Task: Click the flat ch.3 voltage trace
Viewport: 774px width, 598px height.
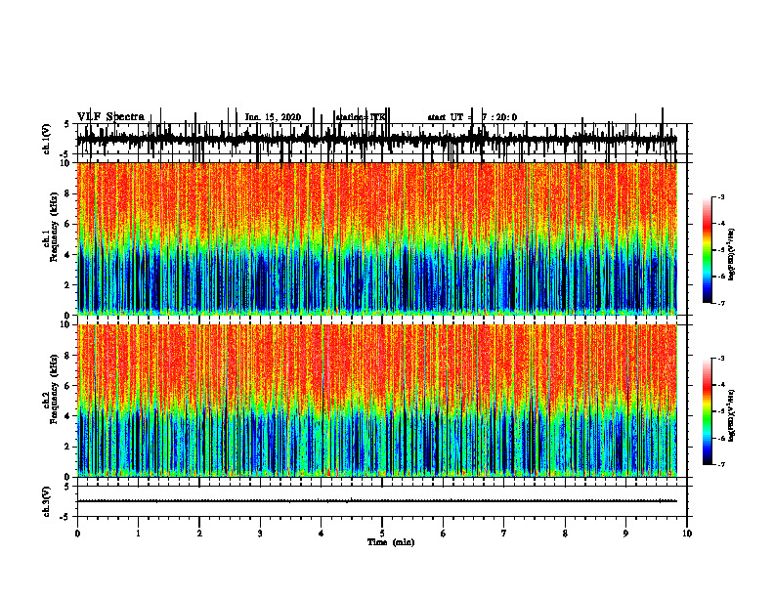Action: 377,501
